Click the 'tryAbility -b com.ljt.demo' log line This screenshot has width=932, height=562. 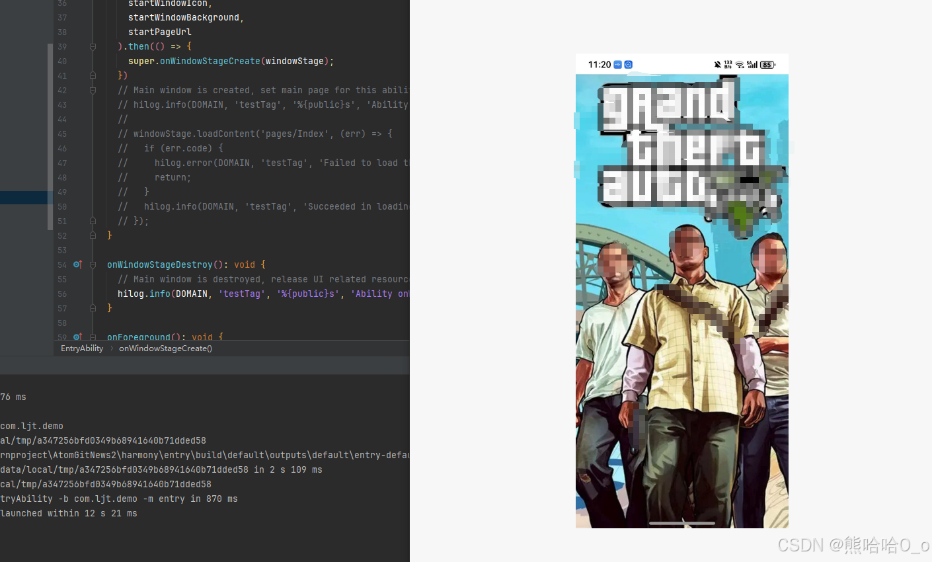[119, 499]
